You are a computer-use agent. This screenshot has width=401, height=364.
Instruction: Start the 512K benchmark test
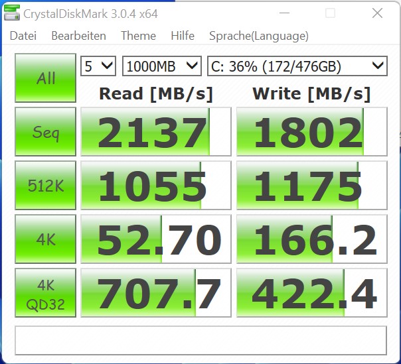[46, 185]
